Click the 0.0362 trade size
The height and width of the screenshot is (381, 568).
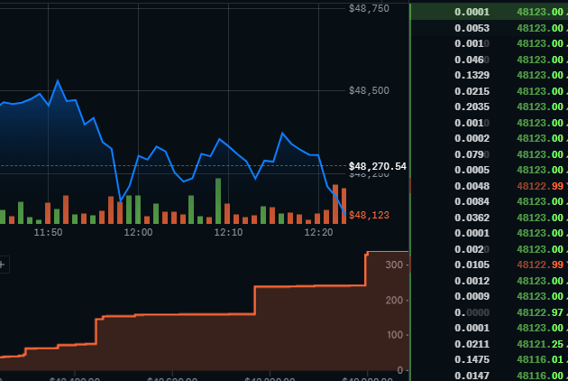472,218
